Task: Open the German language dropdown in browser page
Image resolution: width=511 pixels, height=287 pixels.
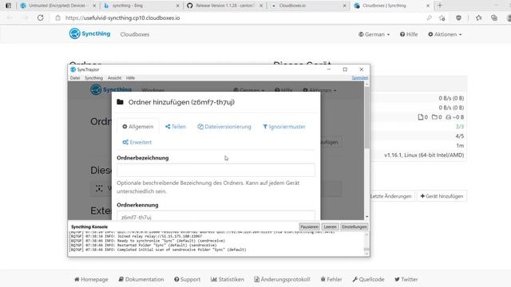Action: point(374,34)
